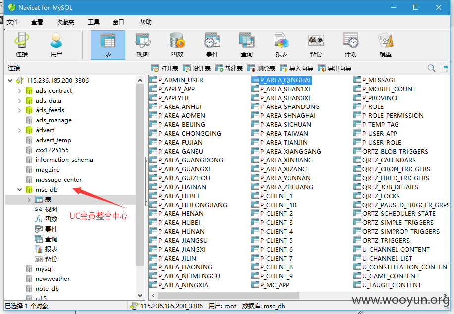
Task: Select table P_AREA_QINGHAI
Action: click(x=282, y=80)
